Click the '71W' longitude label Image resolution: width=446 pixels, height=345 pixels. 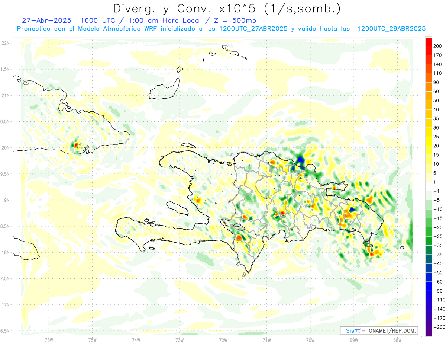[x=266, y=340]
